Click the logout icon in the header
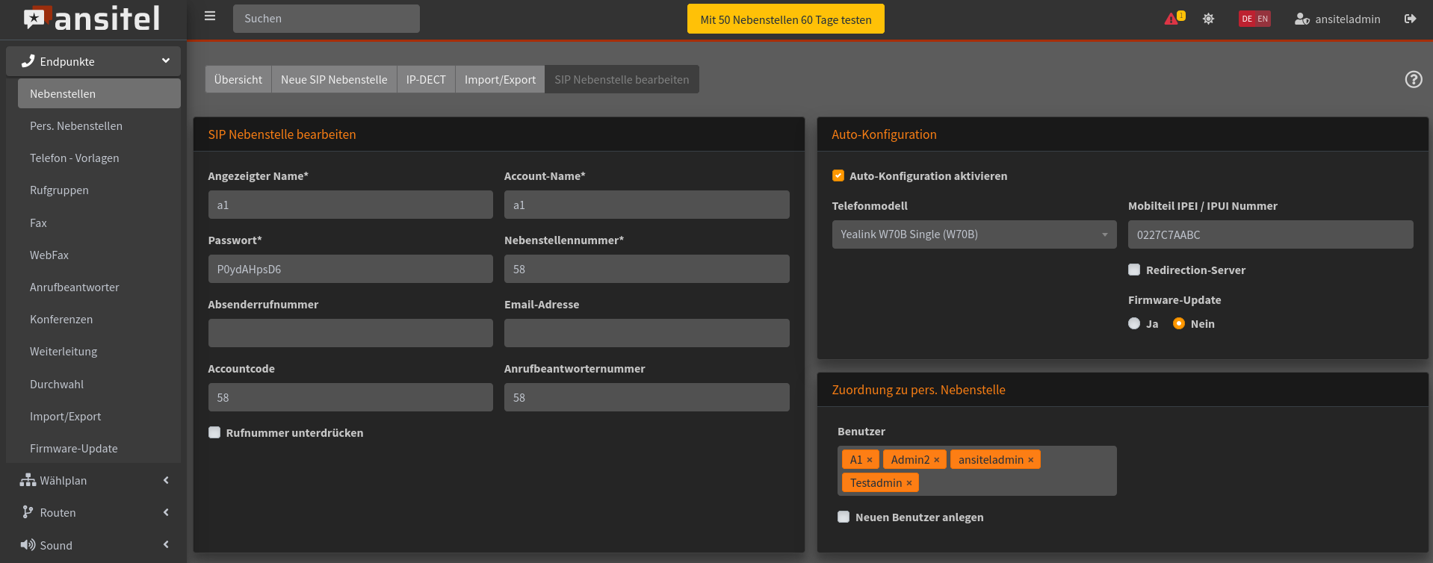 pyautogui.click(x=1410, y=19)
